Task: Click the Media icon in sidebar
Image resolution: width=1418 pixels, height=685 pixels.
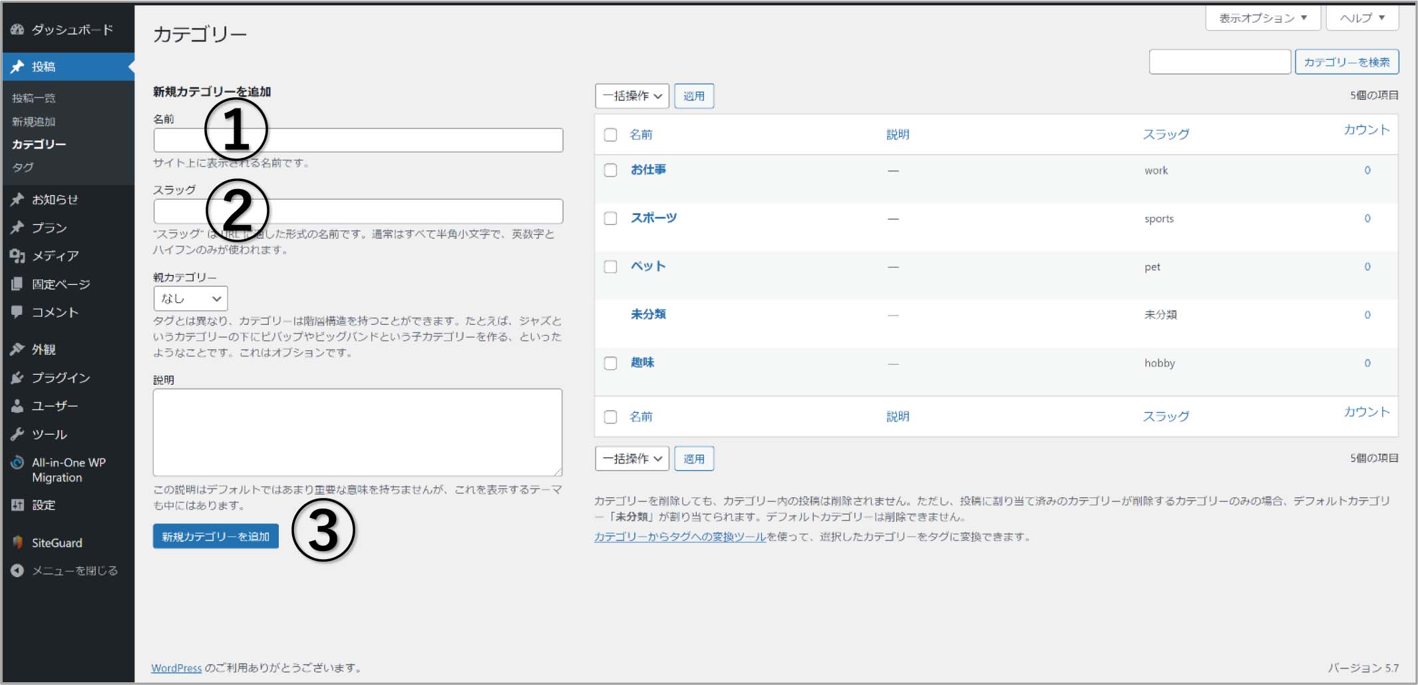Action: tap(17, 256)
